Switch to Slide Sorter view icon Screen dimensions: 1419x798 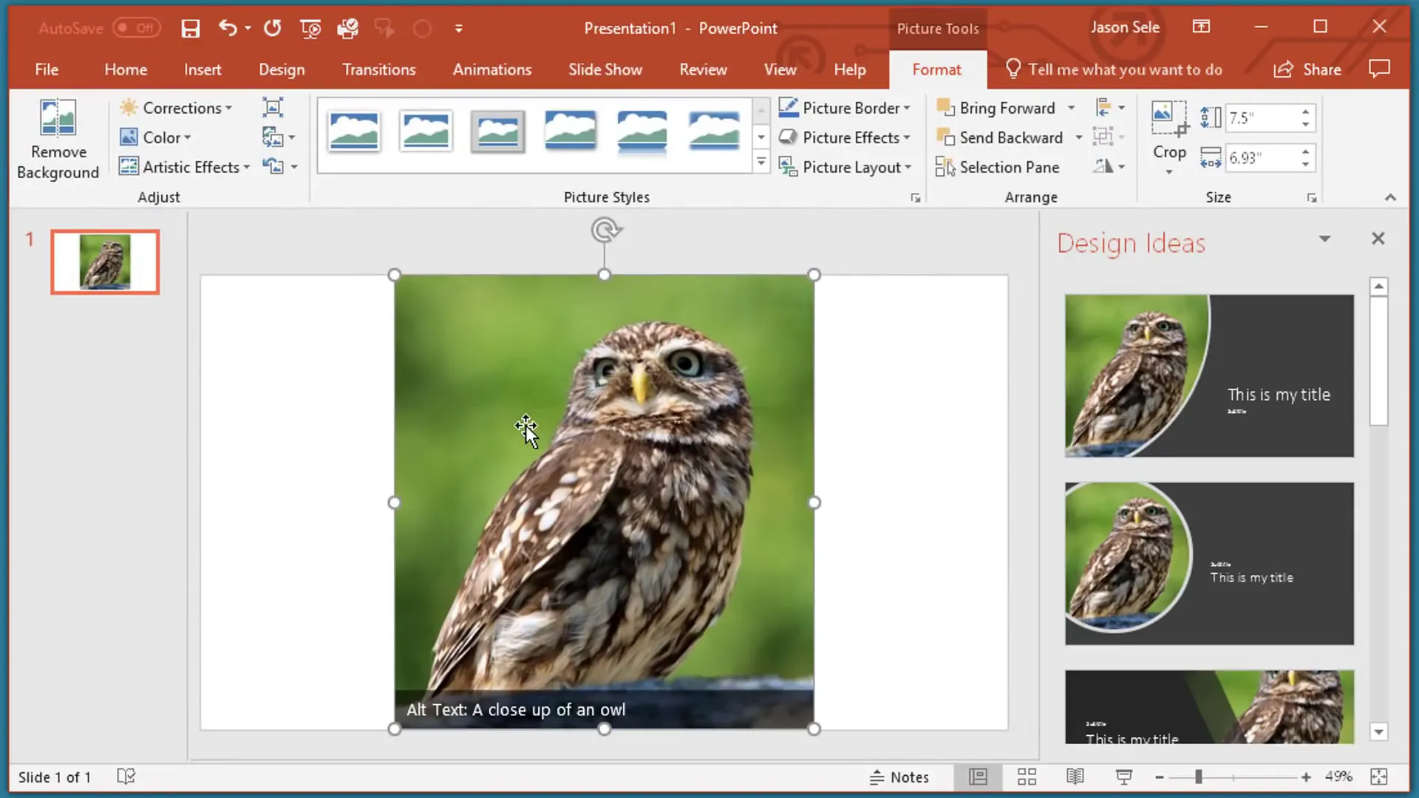click(1027, 777)
